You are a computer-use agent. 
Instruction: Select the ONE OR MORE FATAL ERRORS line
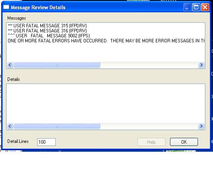(x=106, y=41)
